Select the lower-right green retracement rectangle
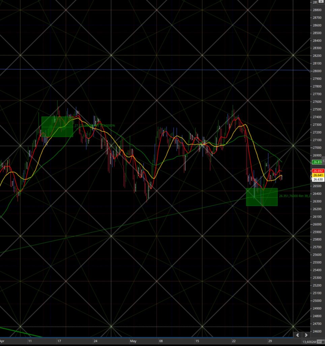Viewport: 325px width, 346px height. click(262, 197)
